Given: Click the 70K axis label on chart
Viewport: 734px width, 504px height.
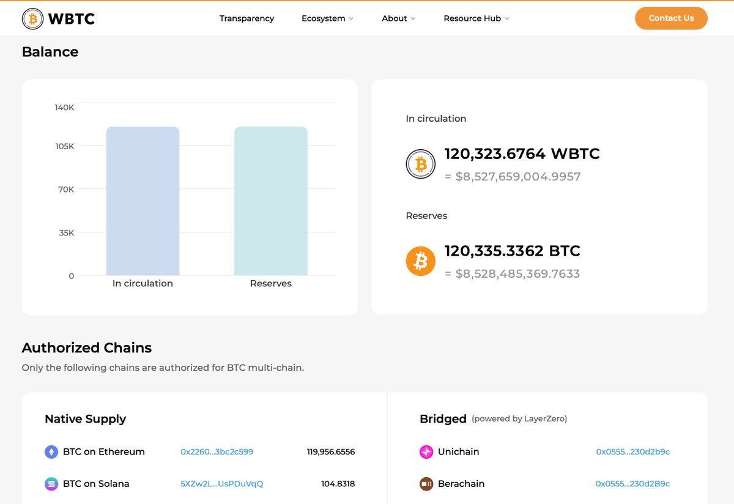Looking at the screenshot, I should click(x=66, y=190).
